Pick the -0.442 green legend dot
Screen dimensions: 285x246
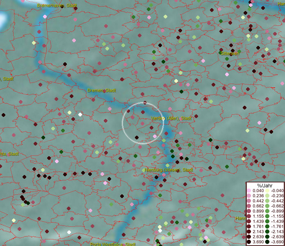pos(267,201)
